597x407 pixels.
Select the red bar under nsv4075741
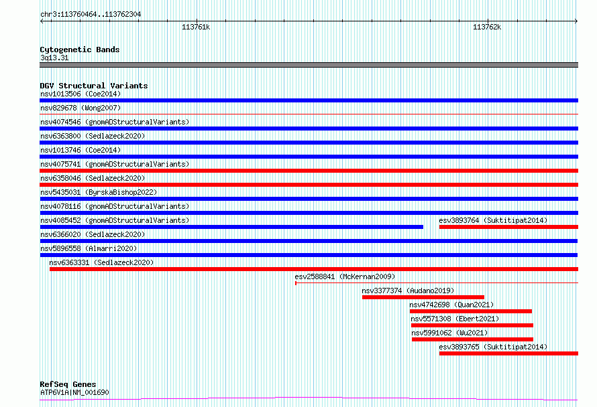coord(309,171)
